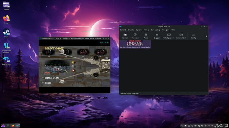Viewport: 229px width, 128px height.
Task: Open the brightness tray icon
Action: pos(206,126)
